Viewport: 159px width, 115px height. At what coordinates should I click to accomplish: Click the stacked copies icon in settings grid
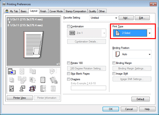point(11,80)
